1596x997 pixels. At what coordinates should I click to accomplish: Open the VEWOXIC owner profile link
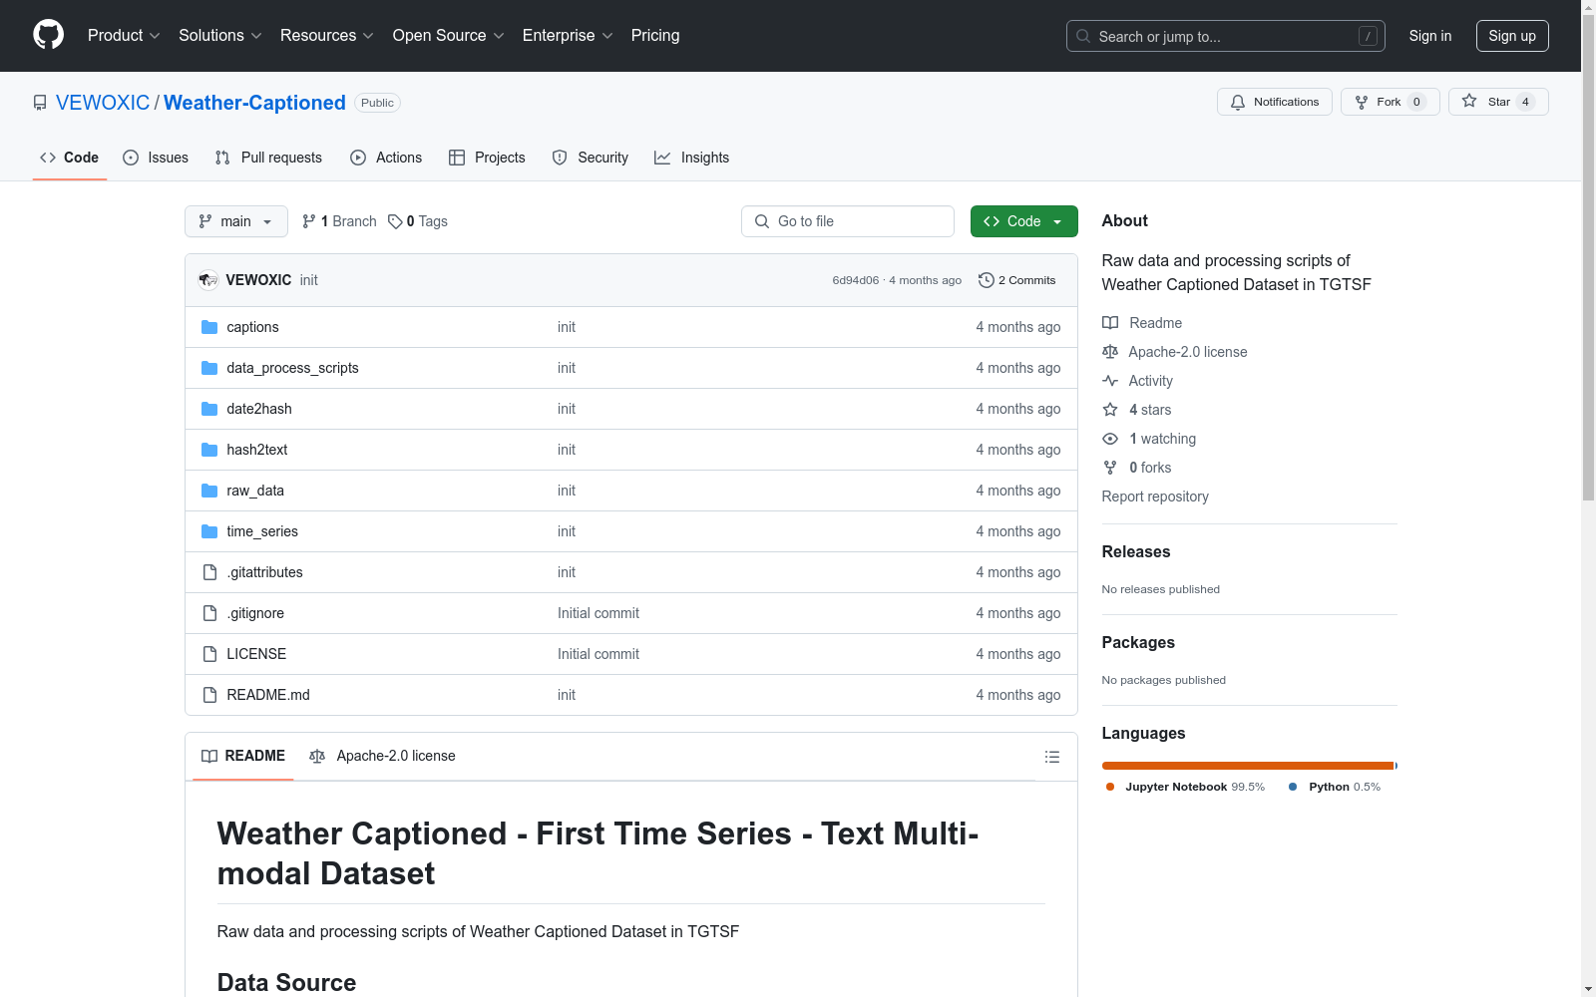point(103,103)
